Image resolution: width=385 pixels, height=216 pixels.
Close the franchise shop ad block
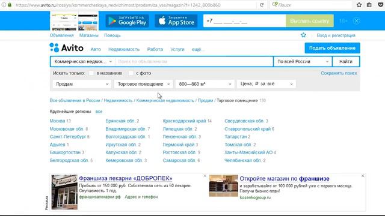click(363, 176)
